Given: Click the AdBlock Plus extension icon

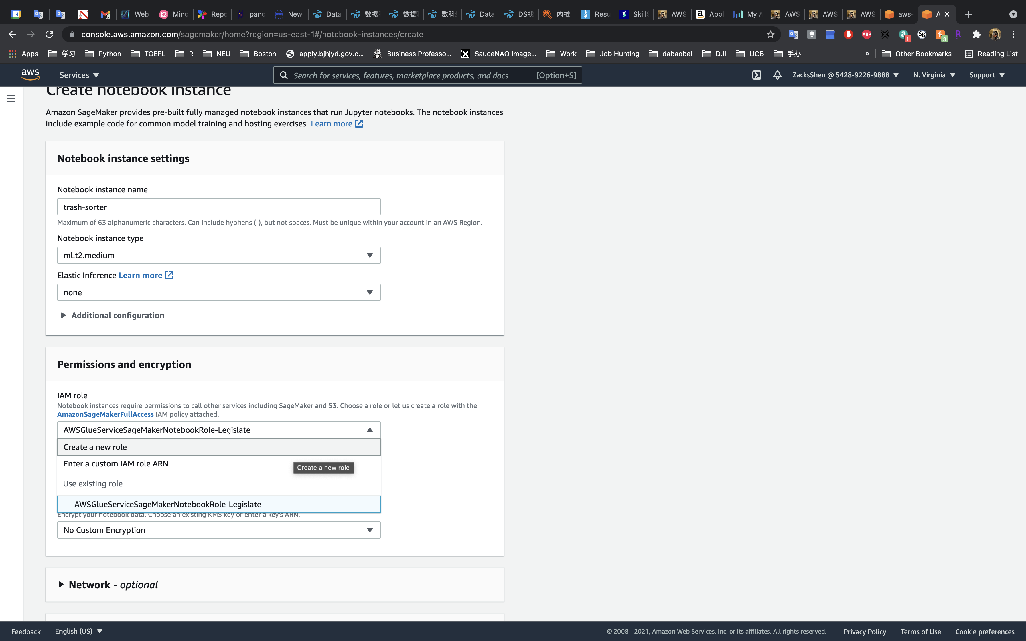Looking at the screenshot, I should (x=866, y=34).
